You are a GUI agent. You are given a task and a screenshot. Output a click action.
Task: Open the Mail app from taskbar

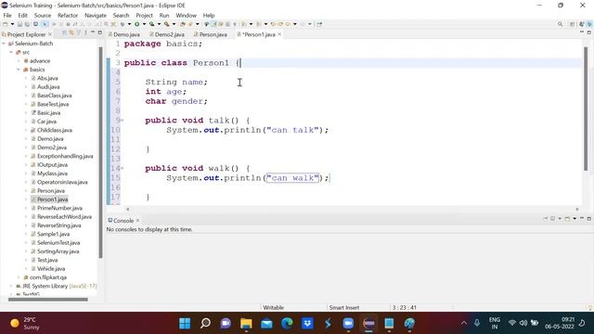266,324
